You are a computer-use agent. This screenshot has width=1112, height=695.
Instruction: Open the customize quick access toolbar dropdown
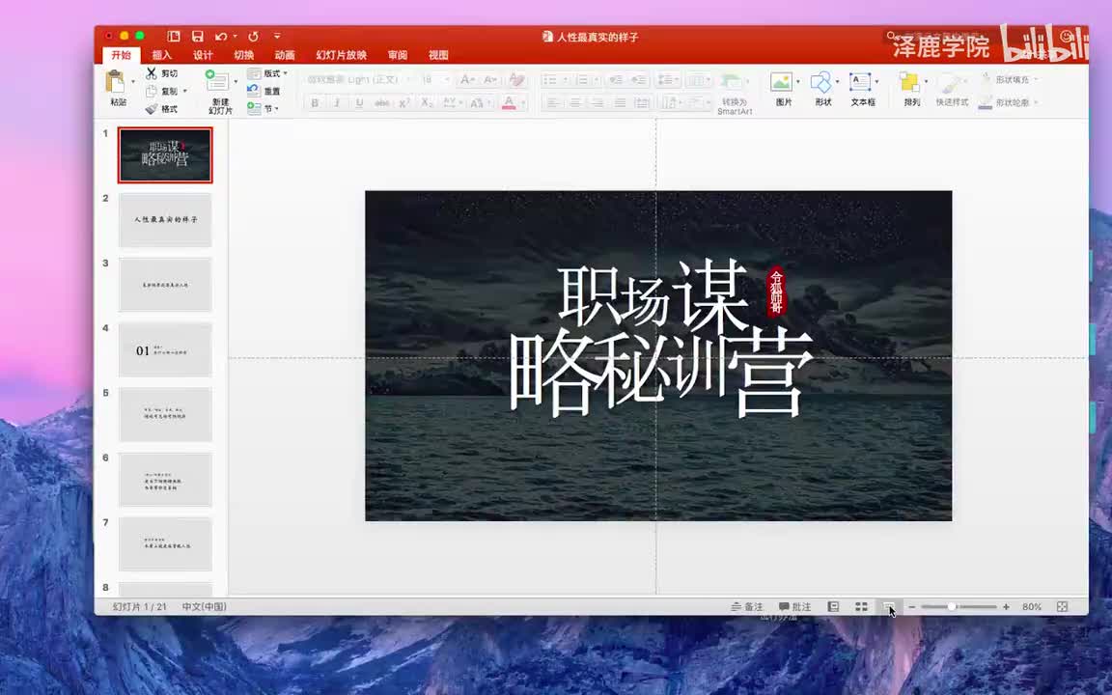click(277, 36)
